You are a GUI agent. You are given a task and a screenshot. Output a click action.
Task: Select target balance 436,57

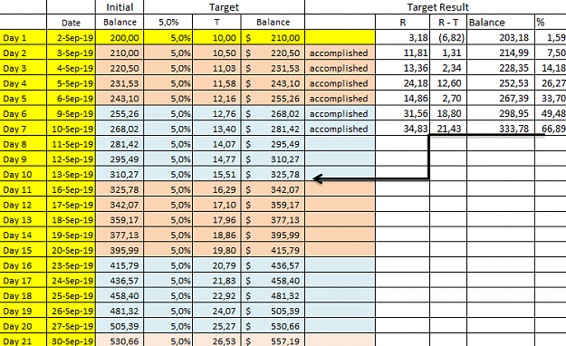(x=273, y=265)
